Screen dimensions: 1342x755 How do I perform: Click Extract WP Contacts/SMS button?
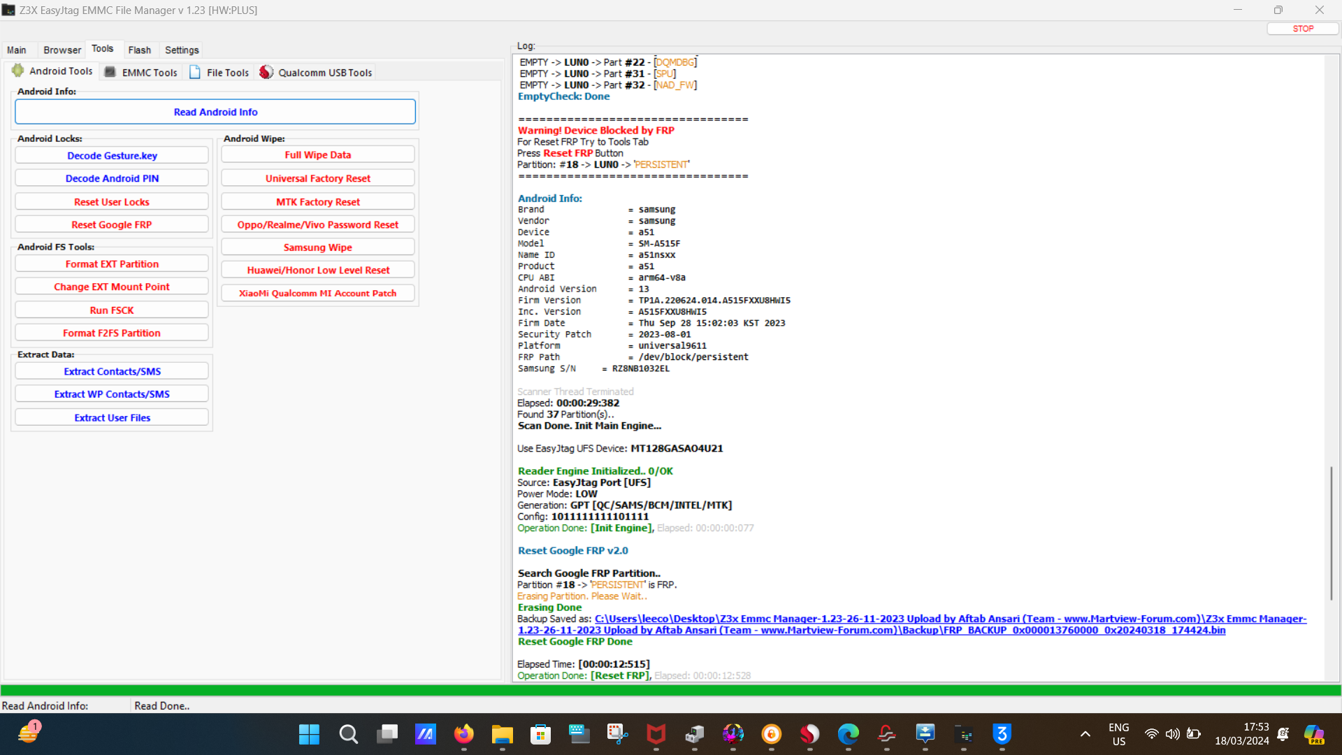[112, 394]
